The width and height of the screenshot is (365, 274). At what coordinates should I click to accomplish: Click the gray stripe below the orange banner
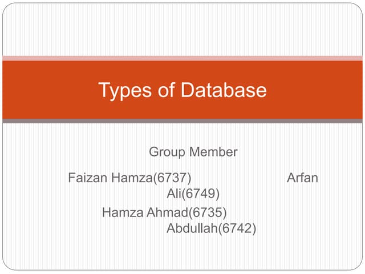tap(182, 121)
